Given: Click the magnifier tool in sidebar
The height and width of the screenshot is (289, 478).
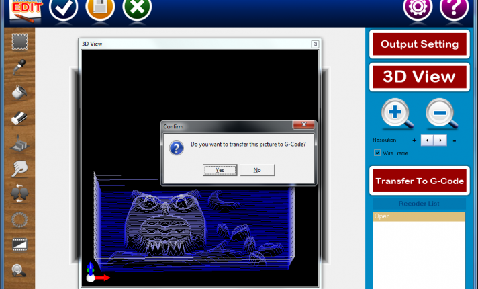Looking at the screenshot, I should pyautogui.click(x=19, y=270).
